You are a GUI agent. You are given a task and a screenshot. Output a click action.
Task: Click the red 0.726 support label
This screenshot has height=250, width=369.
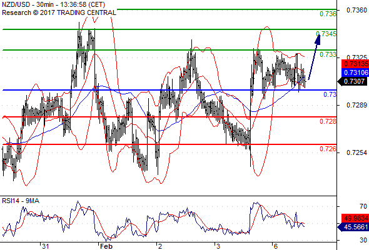[328, 149]
